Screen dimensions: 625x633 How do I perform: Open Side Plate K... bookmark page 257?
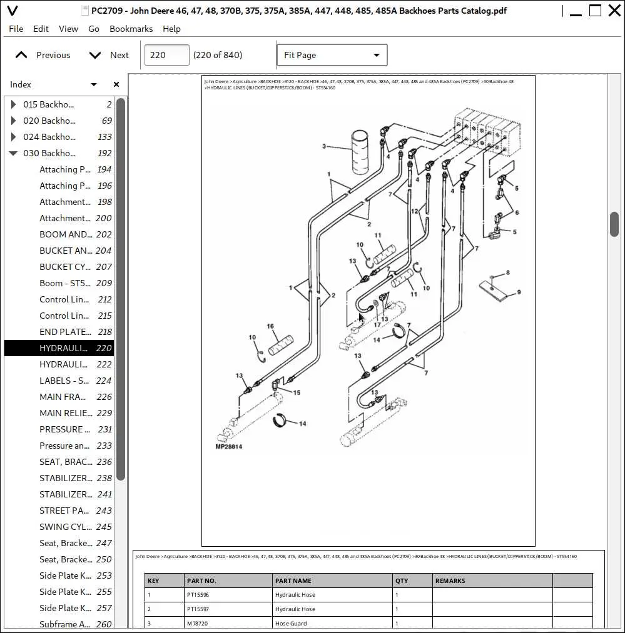[59, 608]
